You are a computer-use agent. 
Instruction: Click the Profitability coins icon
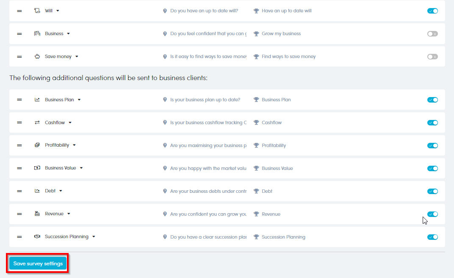point(37,145)
